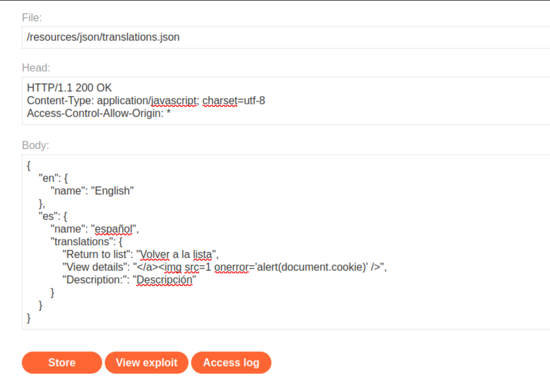
Task: Open the View exploit button
Action: (147, 362)
